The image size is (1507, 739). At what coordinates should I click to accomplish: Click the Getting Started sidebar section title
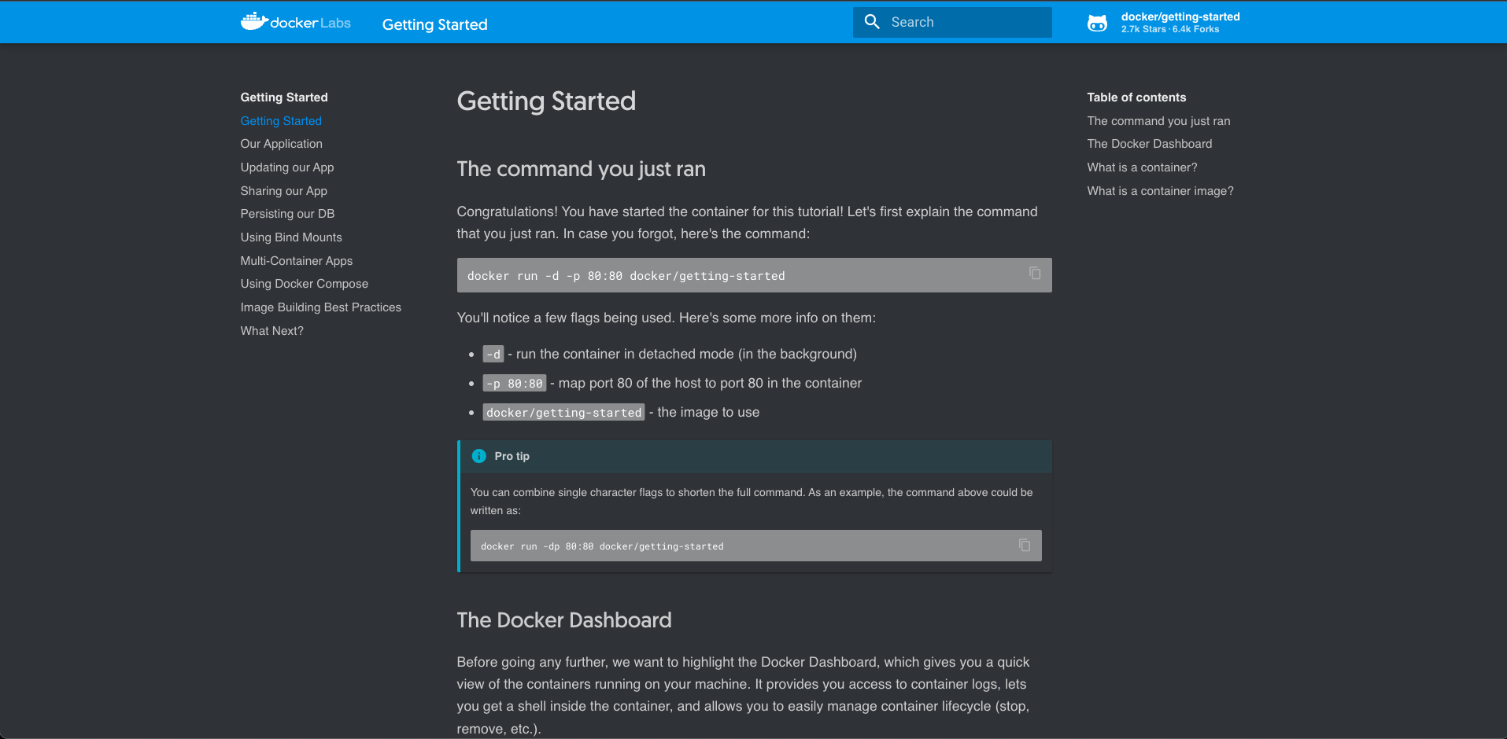(284, 97)
